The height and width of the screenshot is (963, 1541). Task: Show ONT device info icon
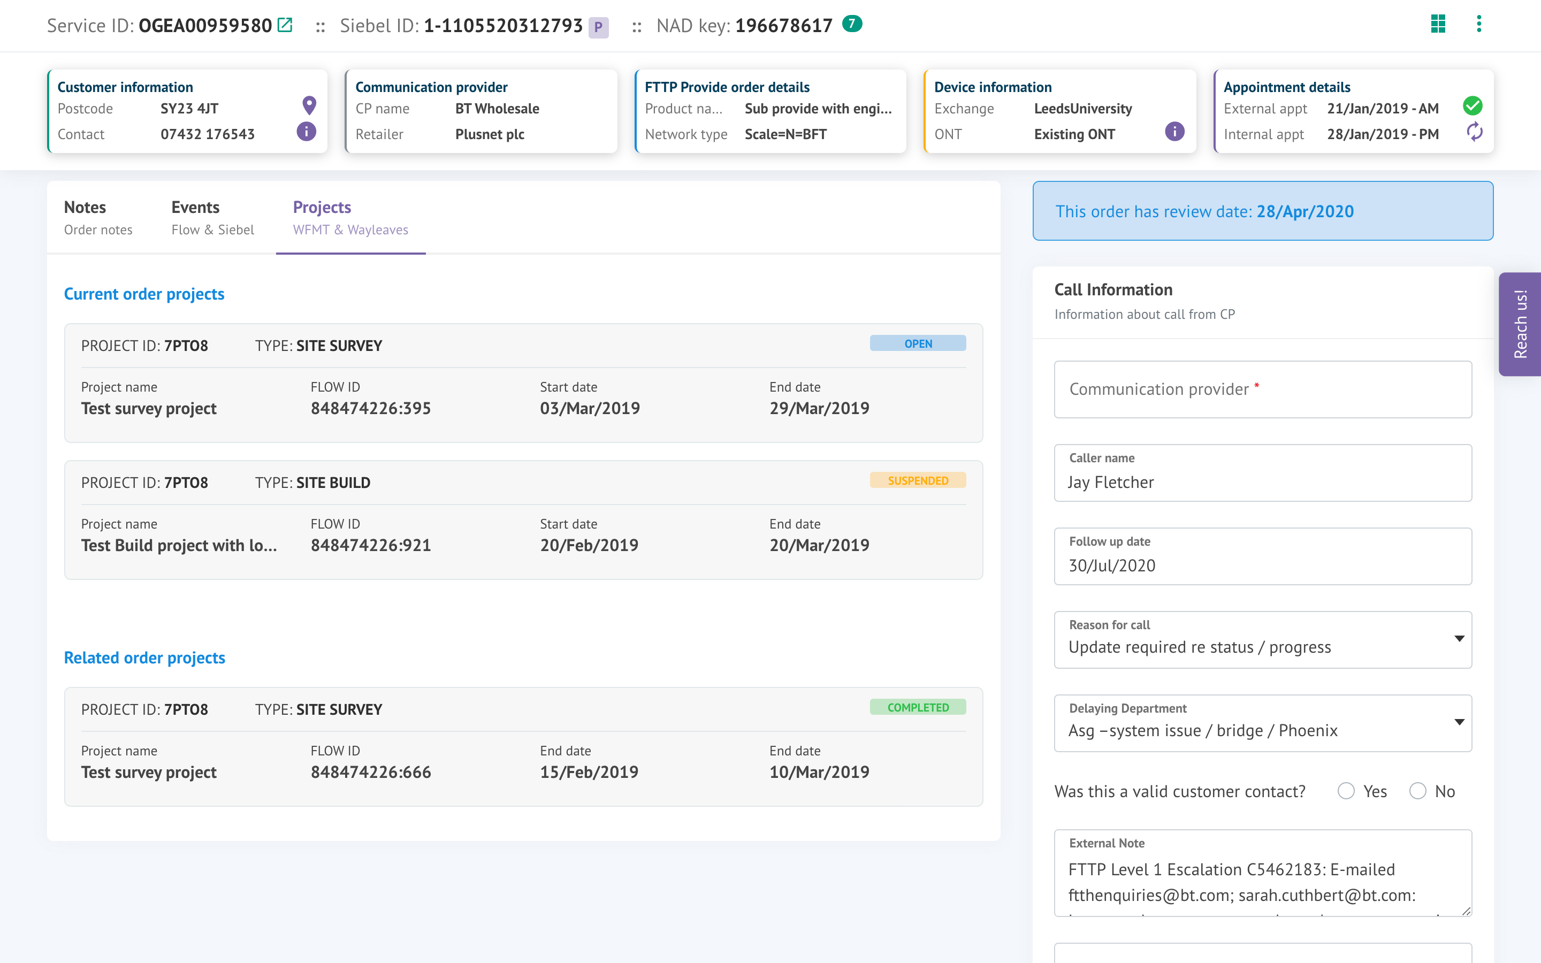(1174, 132)
